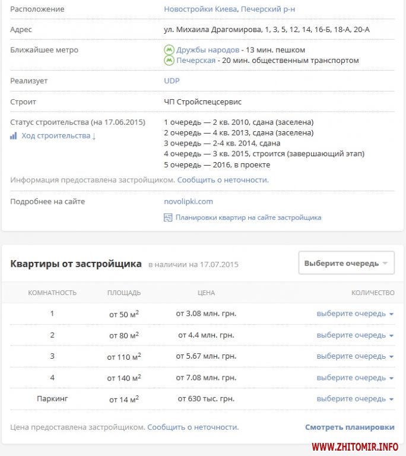Click the floor plan icon beside Планировки квартир
Image resolution: width=406 pixels, height=456 pixels.
[x=168, y=218]
